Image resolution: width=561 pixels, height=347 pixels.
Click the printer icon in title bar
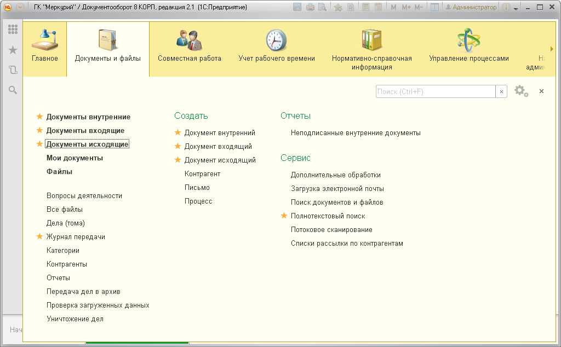pyautogui.click(x=310, y=7)
